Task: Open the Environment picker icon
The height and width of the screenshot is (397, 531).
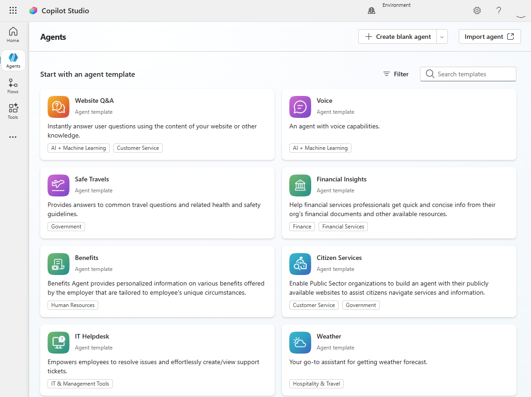Action: coord(372,11)
